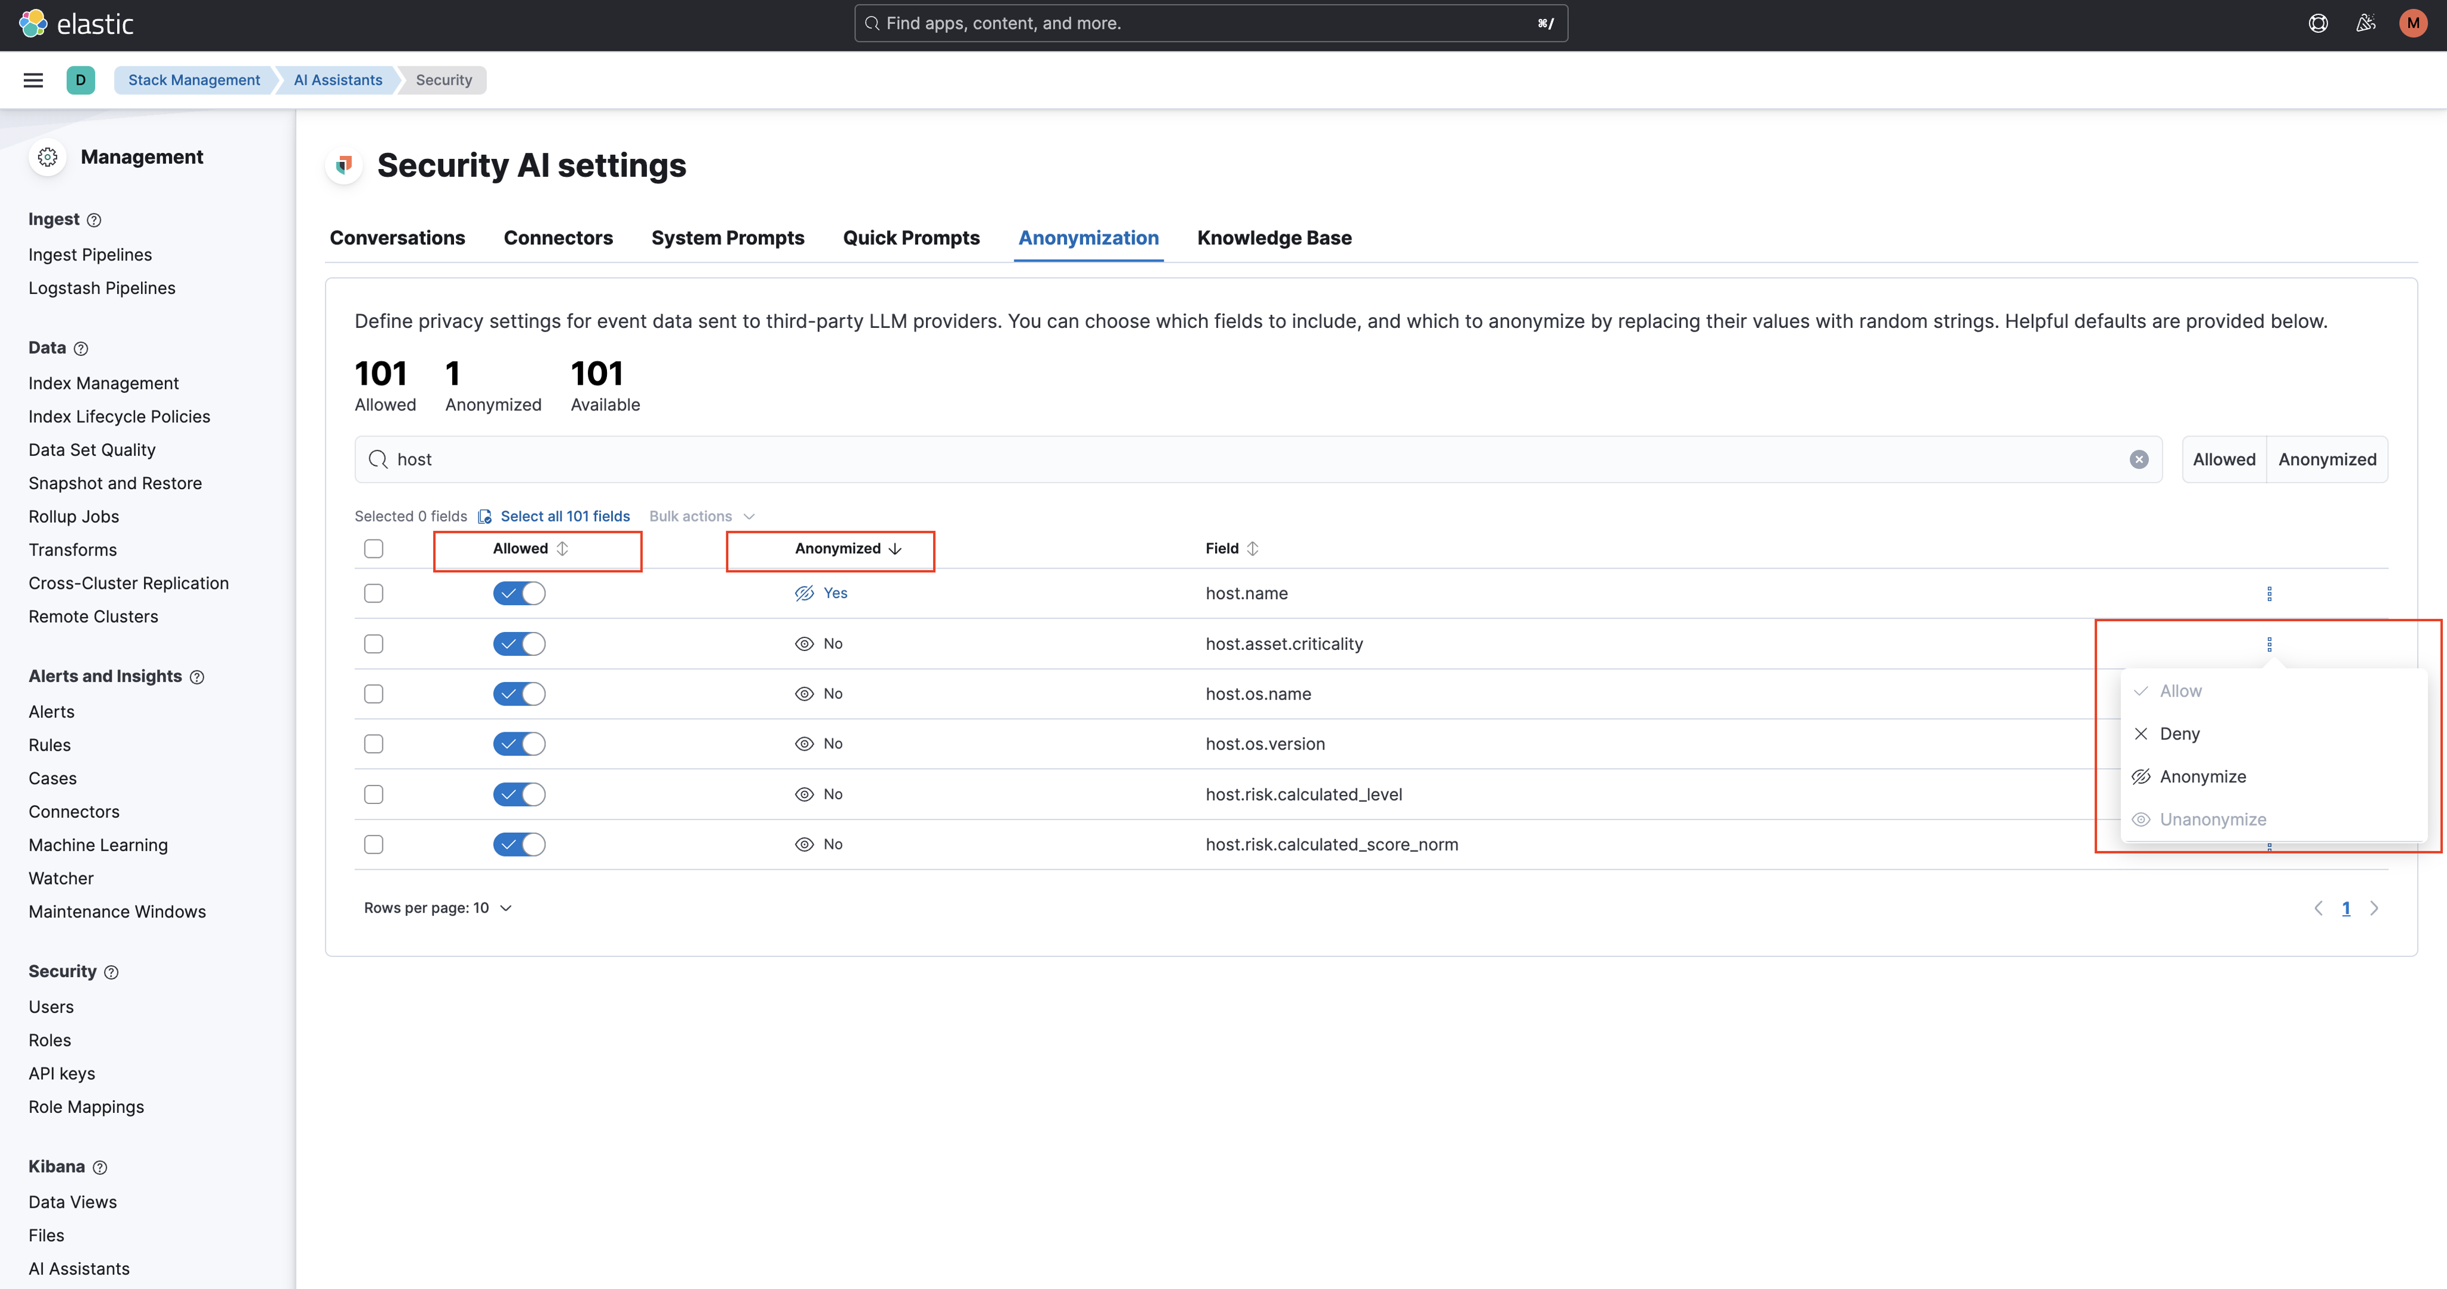Click the Select all 101 fields link
Screen dimensions: 2447x1289
coord(565,516)
